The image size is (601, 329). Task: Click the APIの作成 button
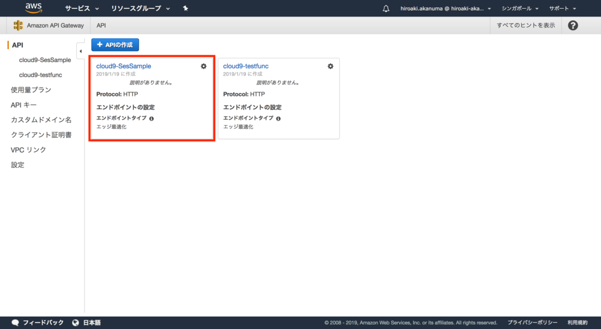click(115, 44)
